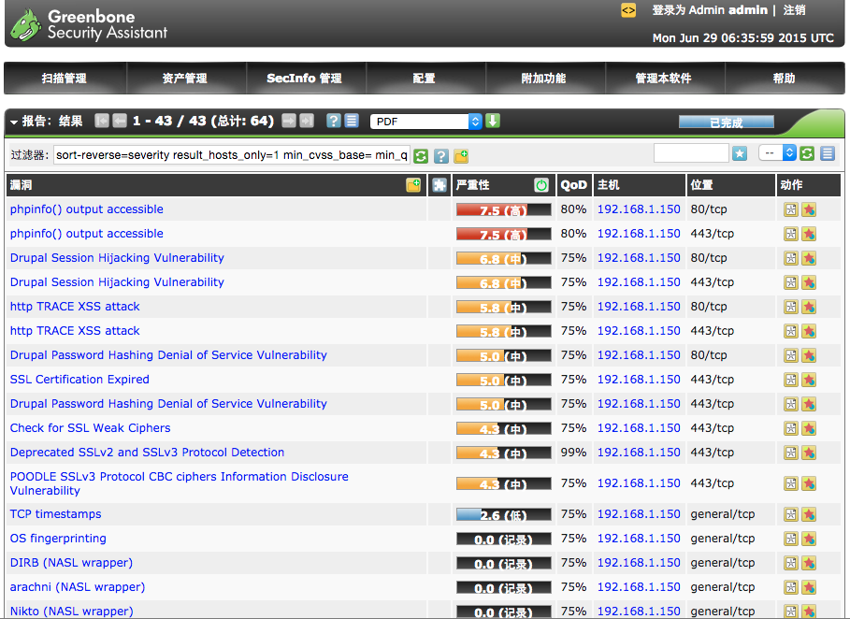Open arachni (NASL wrapper) result
This screenshot has width=850, height=619.
[78, 587]
